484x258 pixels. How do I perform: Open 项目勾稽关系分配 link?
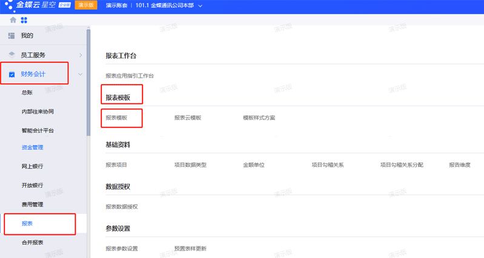(402, 165)
